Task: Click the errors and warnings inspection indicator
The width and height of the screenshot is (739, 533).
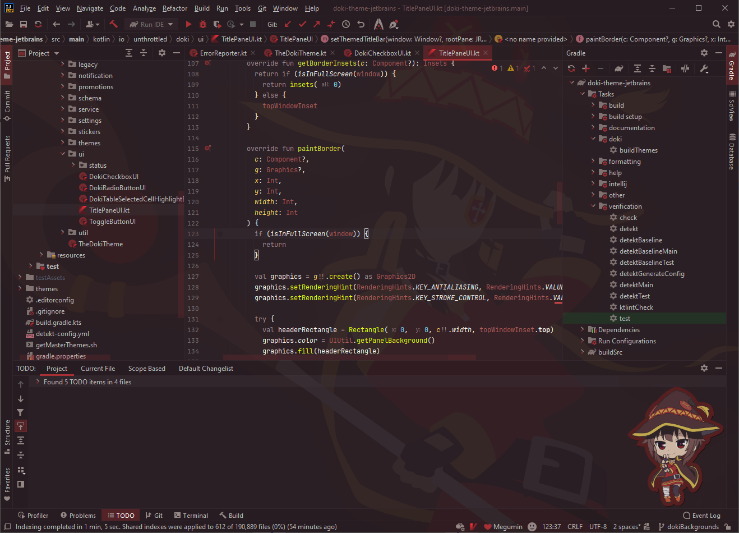Action: [x=513, y=68]
